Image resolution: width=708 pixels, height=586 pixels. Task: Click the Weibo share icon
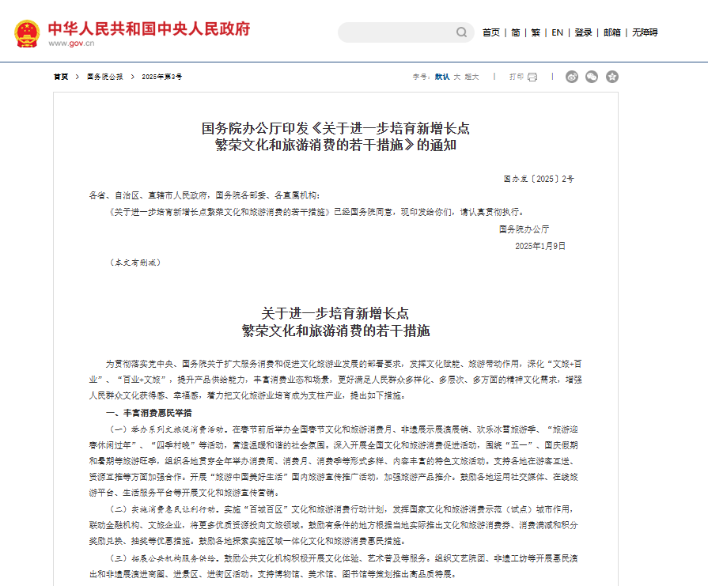[x=571, y=78]
